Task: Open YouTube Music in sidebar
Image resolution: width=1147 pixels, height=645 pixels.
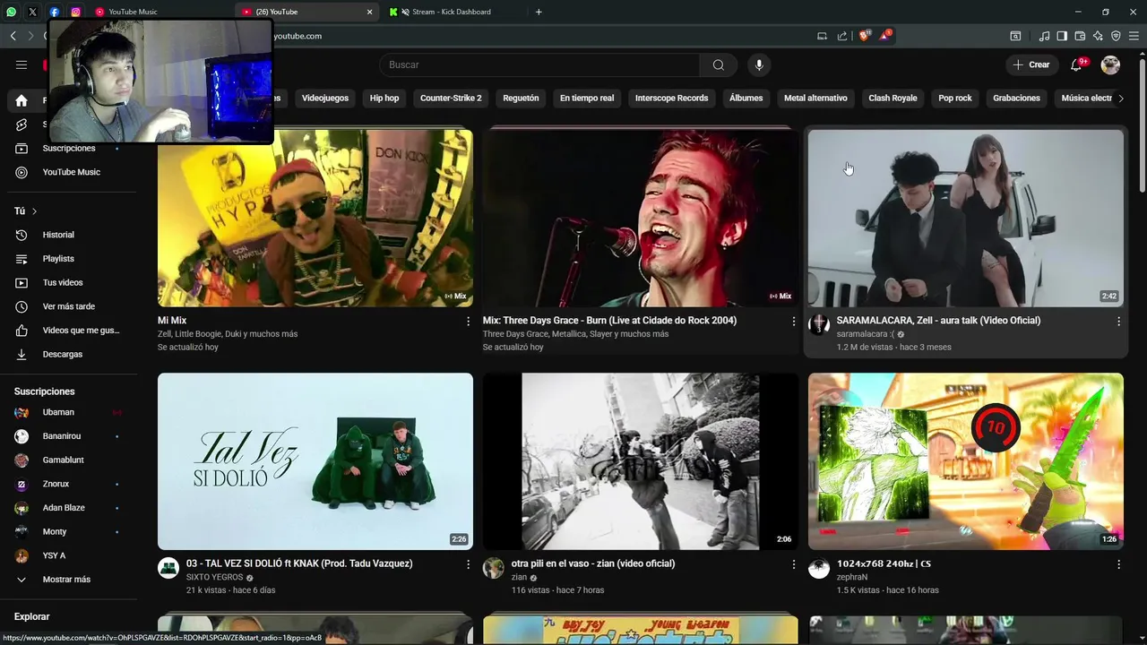Action: coord(70,172)
